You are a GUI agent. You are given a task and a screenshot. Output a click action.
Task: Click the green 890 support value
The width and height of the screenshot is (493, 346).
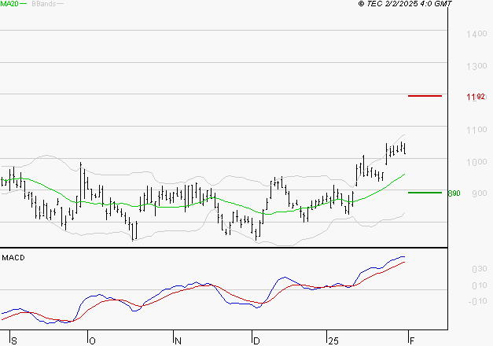454,193
